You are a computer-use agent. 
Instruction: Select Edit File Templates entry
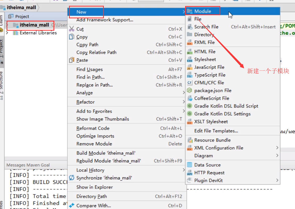233,131
